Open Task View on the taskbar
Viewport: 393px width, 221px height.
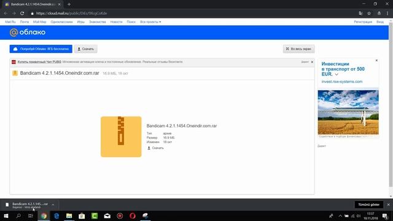pos(31,215)
